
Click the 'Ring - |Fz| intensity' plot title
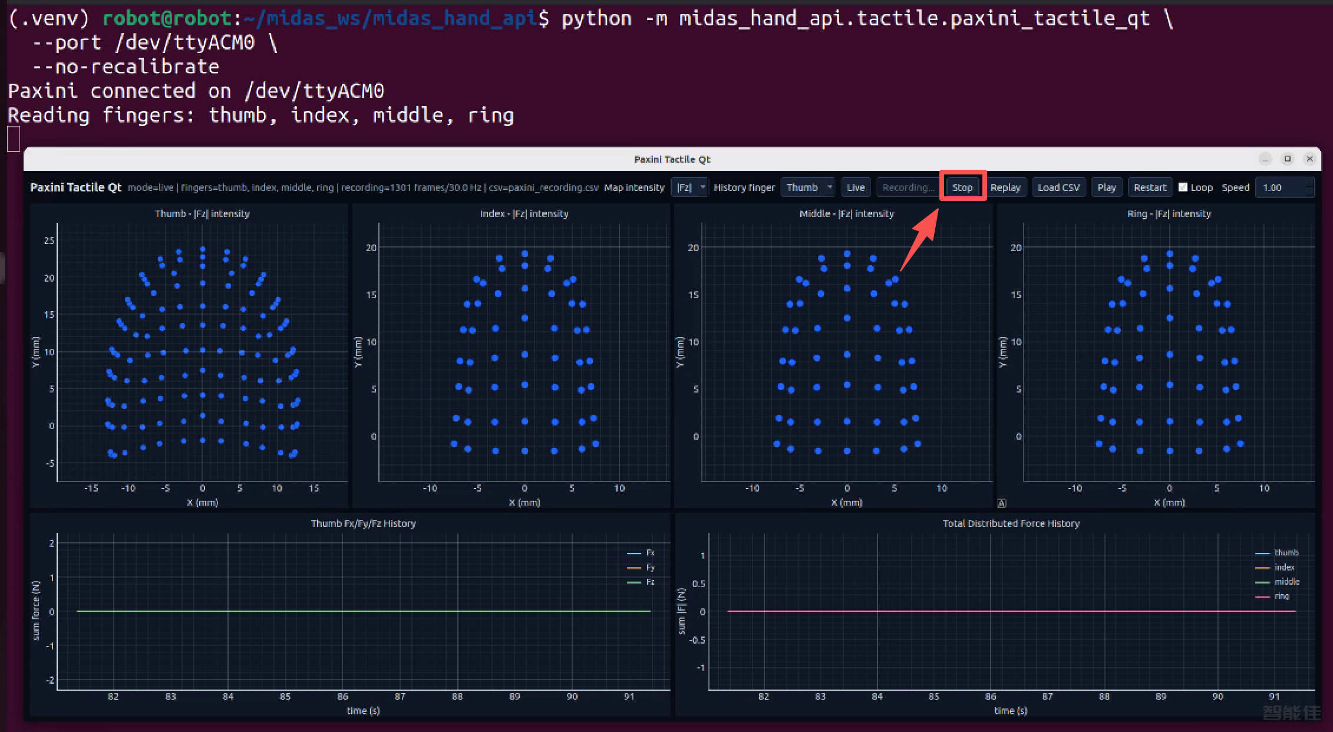click(x=1169, y=213)
